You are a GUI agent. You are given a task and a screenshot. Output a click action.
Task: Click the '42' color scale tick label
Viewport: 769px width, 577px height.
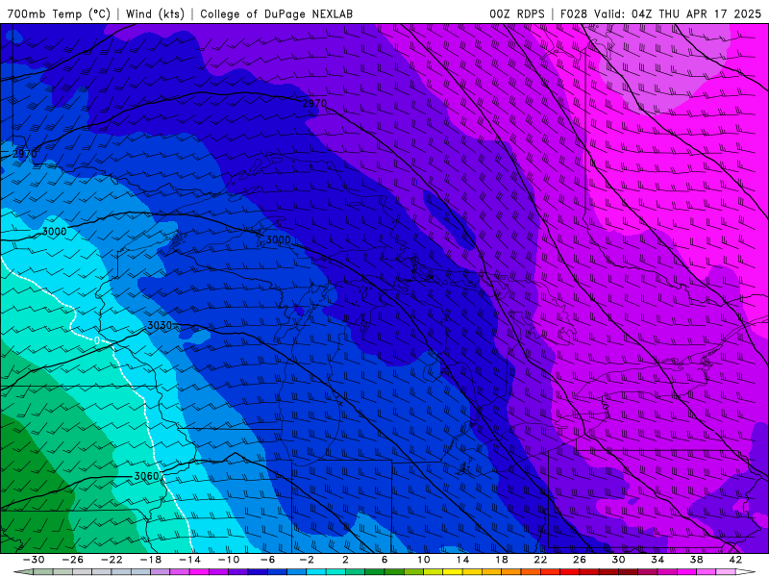tap(735, 560)
